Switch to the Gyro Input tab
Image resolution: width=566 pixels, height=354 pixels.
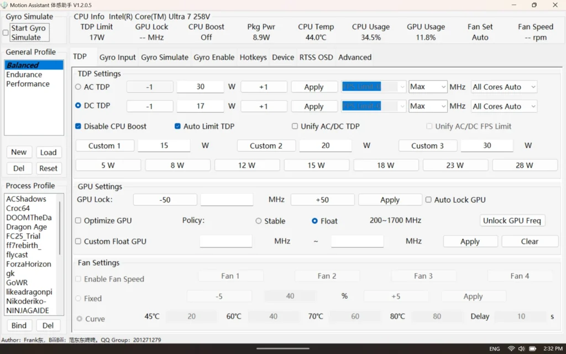tap(117, 57)
